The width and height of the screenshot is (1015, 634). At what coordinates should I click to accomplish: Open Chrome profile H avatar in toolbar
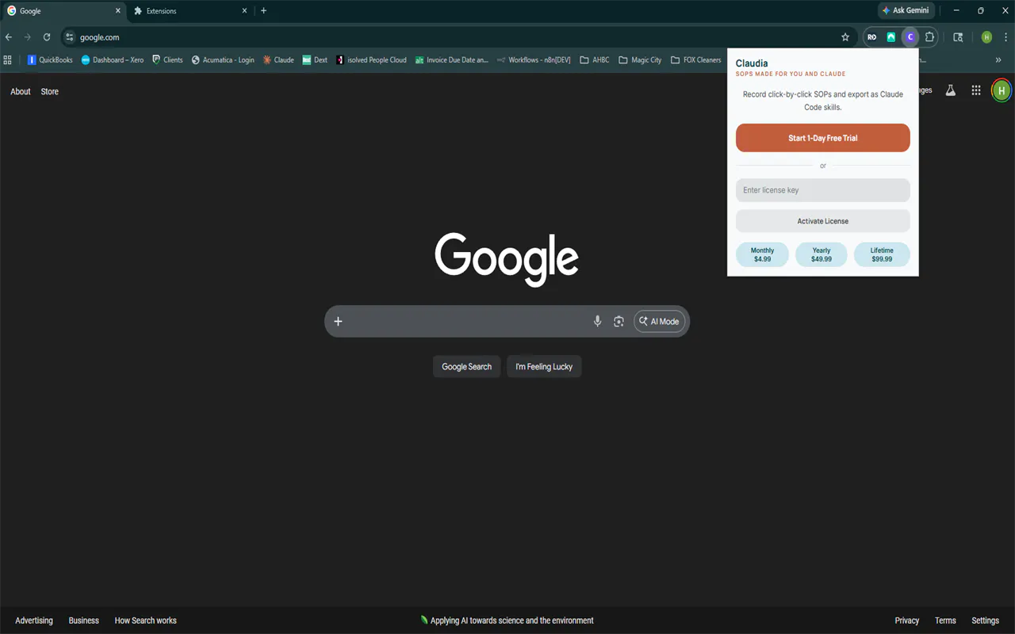point(986,37)
